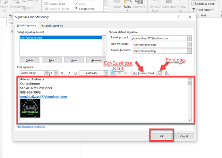Screen dimensions: 222x158
Task: Open the Get signature templates link
Action: (x=31, y=126)
